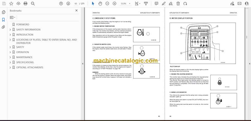Viewport: 251px width, 121px height.
Task: Print the document
Action: [25, 4]
